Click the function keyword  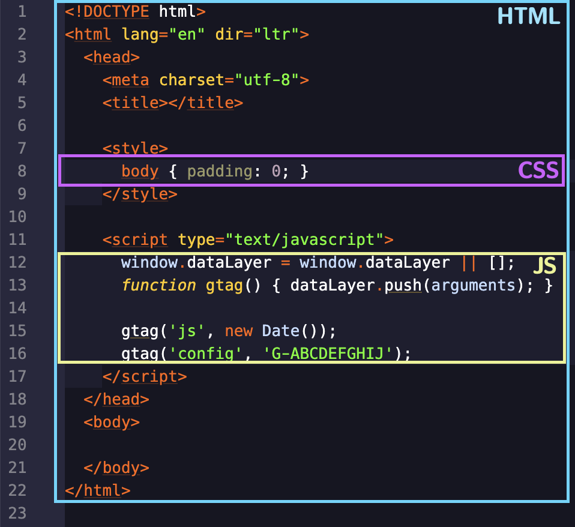(x=159, y=285)
